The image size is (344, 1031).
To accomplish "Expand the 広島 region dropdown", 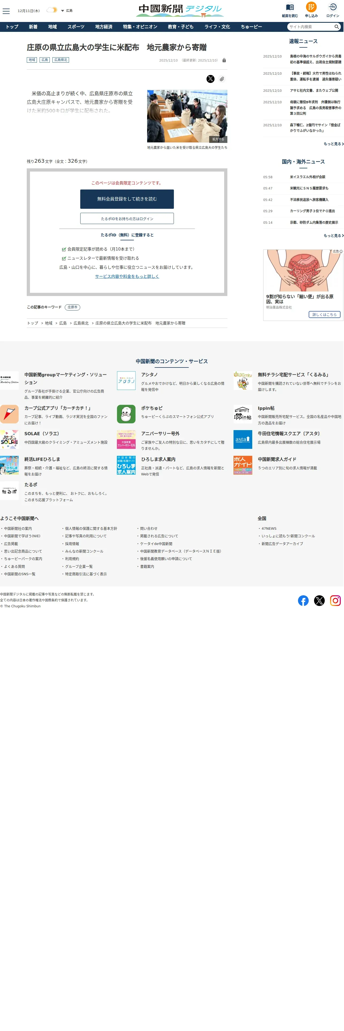I will pos(67,11).
